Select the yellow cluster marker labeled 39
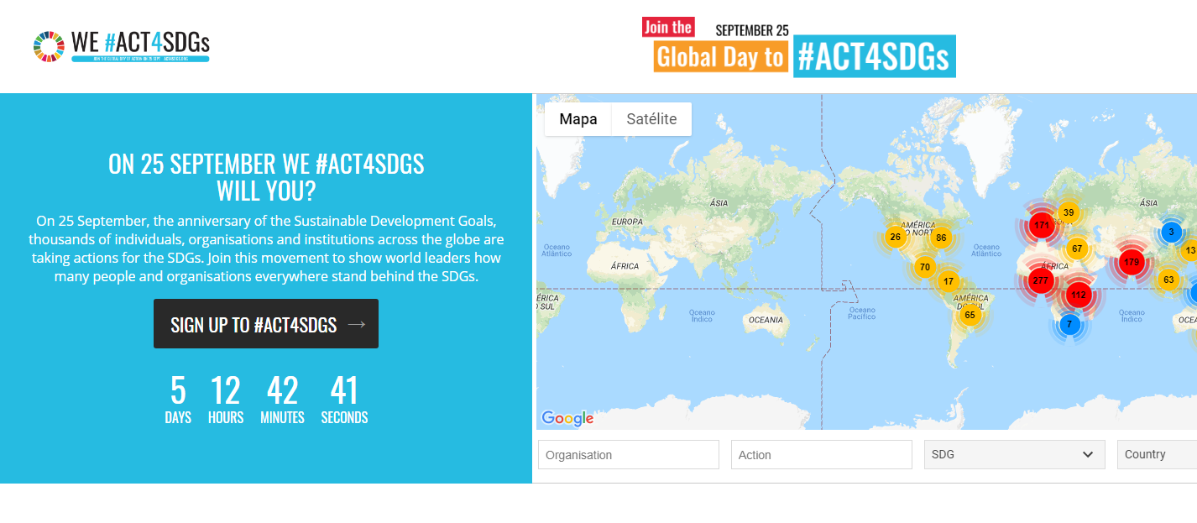 (1069, 212)
